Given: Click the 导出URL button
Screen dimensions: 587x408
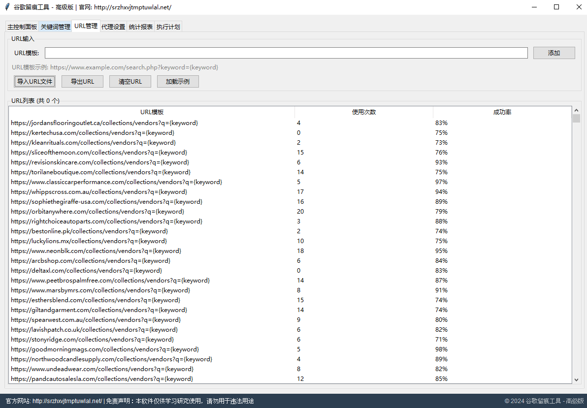Looking at the screenshot, I should tap(82, 82).
